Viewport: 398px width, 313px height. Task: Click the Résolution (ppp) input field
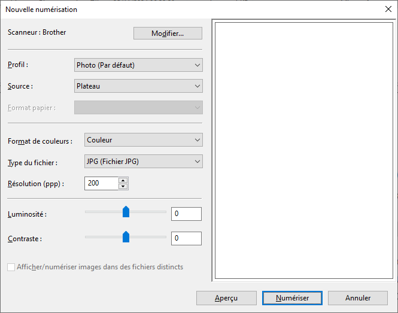coord(101,183)
